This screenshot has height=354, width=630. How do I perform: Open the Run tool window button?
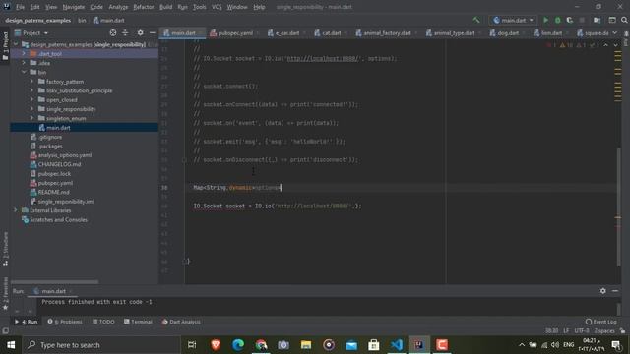click(x=27, y=322)
